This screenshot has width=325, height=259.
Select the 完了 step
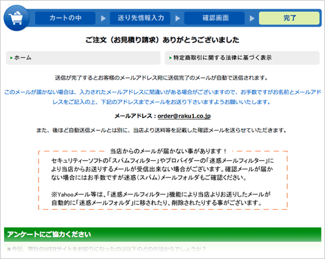289,18
